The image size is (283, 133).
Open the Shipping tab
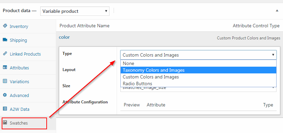coord(28,40)
